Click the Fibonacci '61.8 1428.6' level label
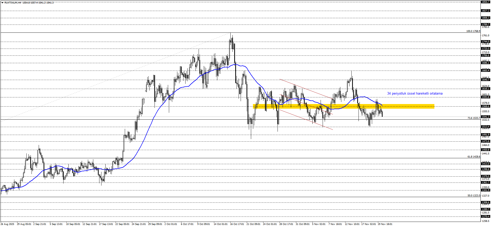The image size is (491, 227). pos(474,157)
